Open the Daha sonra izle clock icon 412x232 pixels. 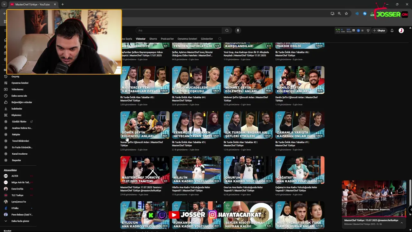click(5, 96)
